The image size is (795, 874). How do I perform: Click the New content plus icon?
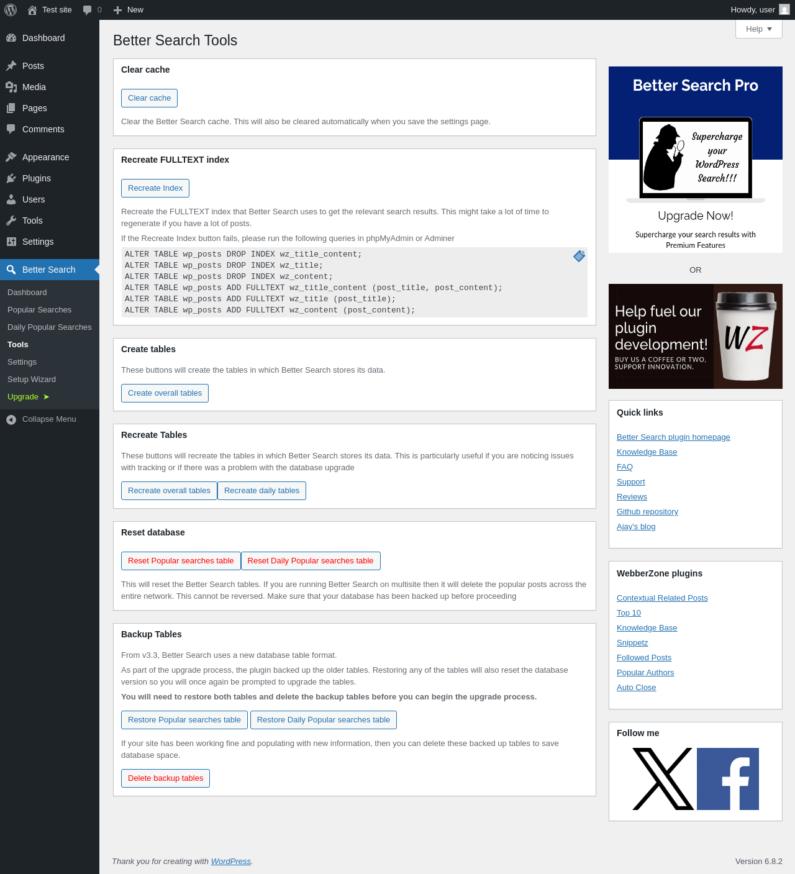coord(118,10)
